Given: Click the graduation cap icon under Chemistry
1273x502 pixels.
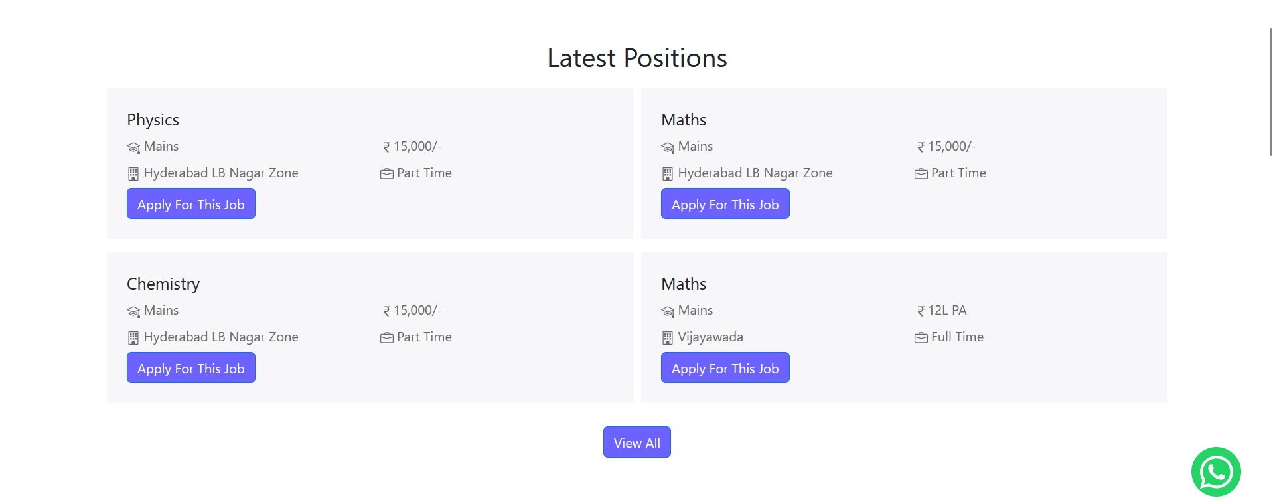Looking at the screenshot, I should click(133, 311).
